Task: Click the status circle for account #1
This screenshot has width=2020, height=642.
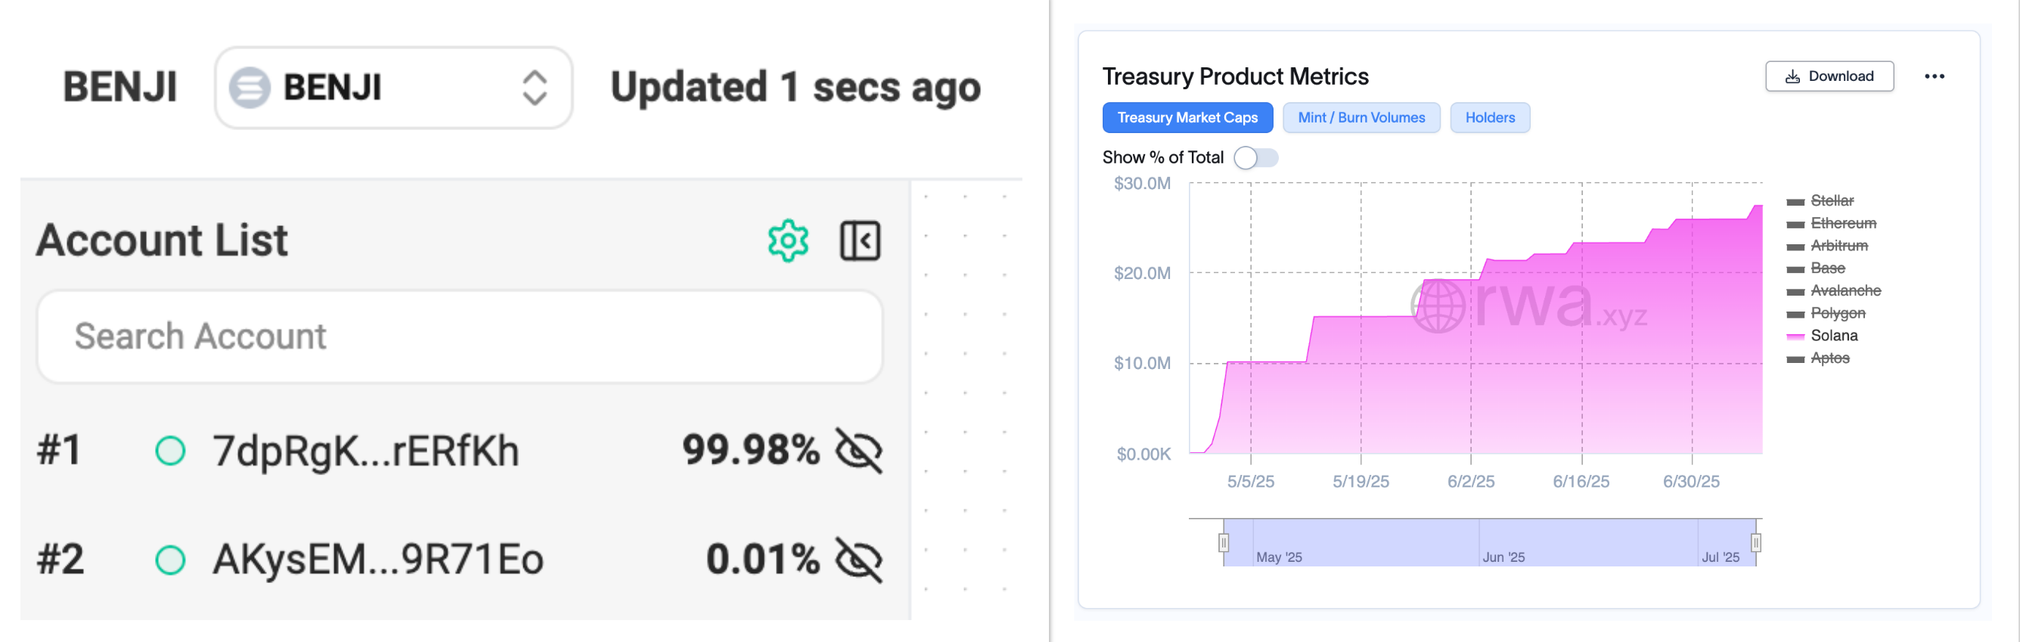Action: 170,451
